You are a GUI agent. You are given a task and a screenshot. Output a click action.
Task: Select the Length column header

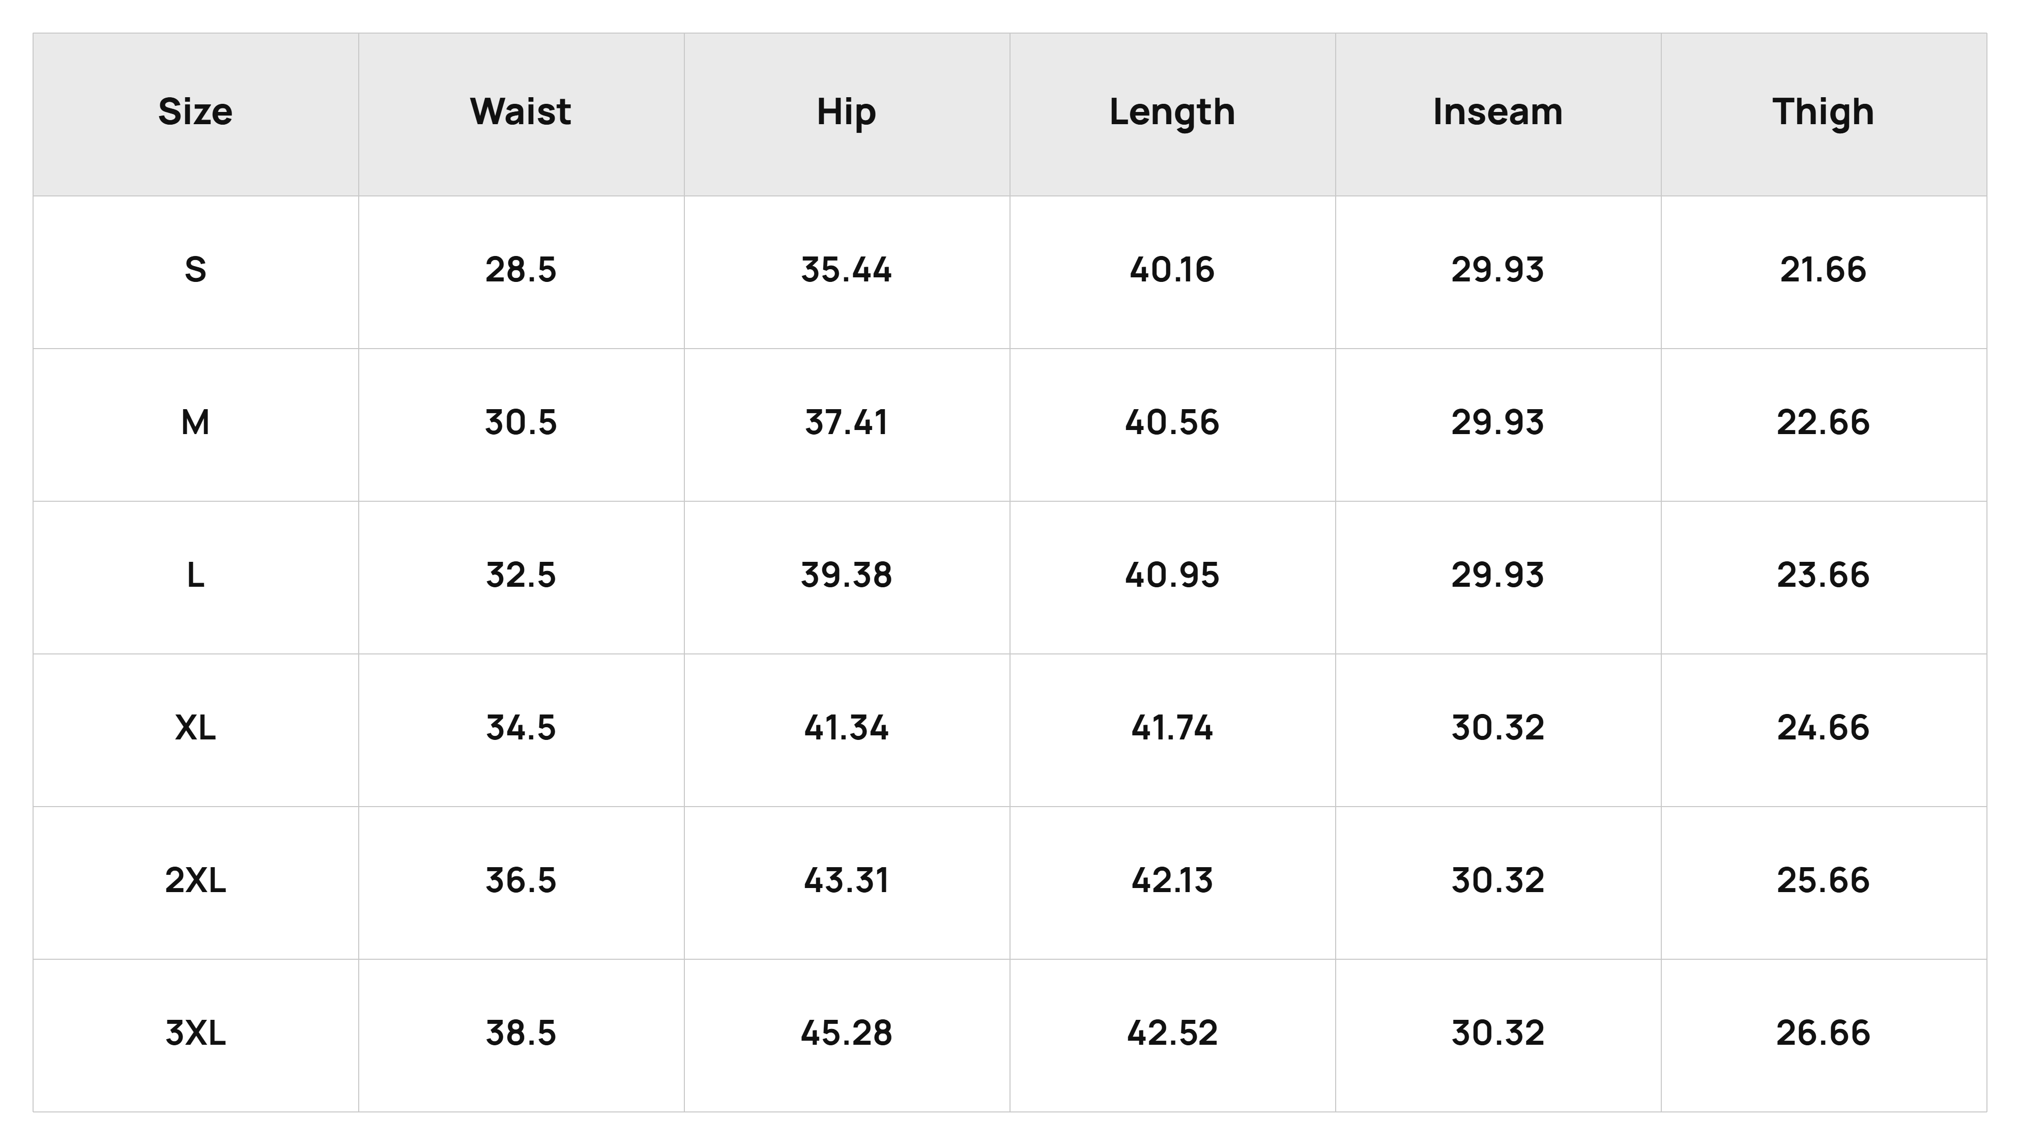pyautogui.click(x=1172, y=113)
